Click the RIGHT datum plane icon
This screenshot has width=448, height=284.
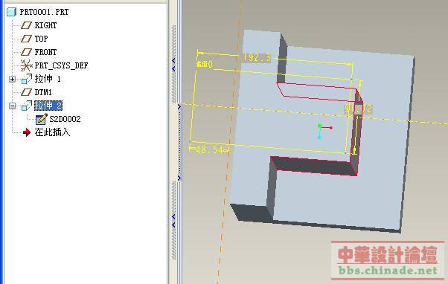click(26, 25)
